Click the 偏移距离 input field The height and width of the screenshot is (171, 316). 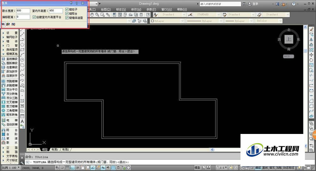(23, 17)
